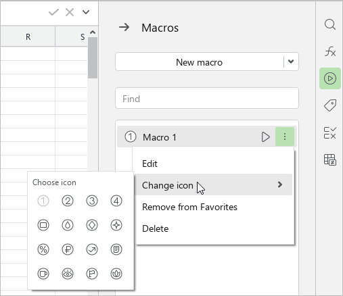The image size is (343, 296).
Task: Choose the eye icon
Action: [x=68, y=274]
